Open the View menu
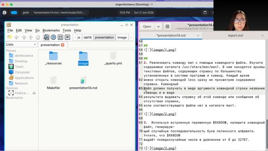Screen dimensions: 268x151 (28, 30)
